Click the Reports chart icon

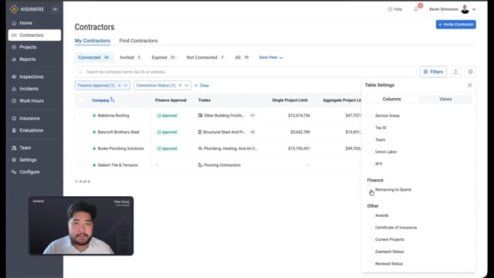(14, 59)
